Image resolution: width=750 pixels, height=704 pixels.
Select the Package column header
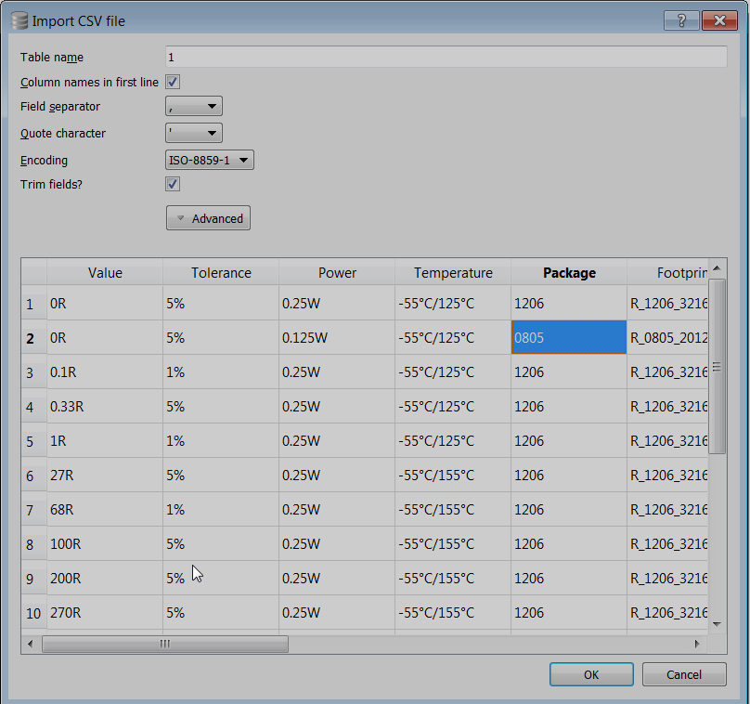click(x=569, y=273)
